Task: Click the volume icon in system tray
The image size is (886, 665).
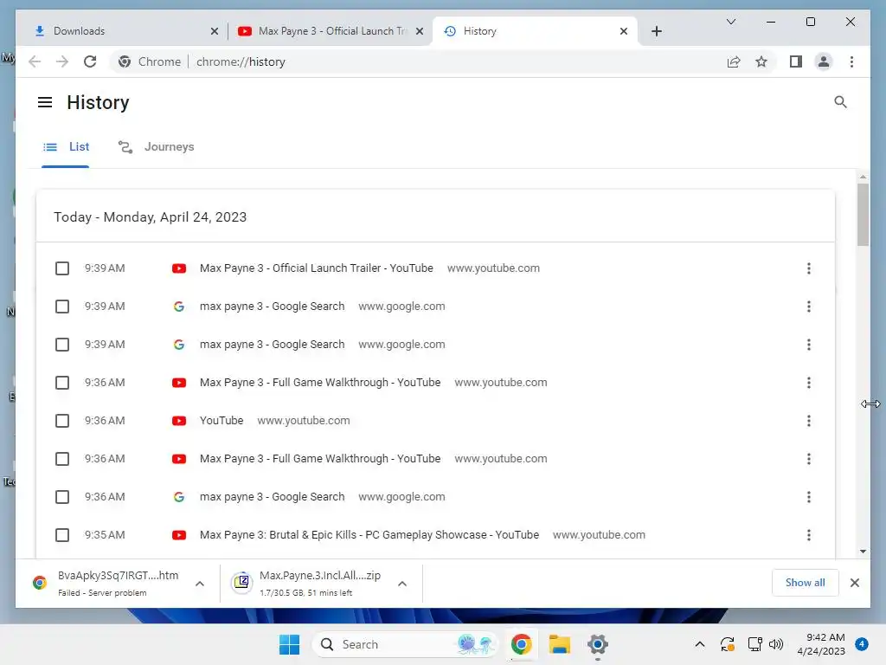Action: click(776, 644)
